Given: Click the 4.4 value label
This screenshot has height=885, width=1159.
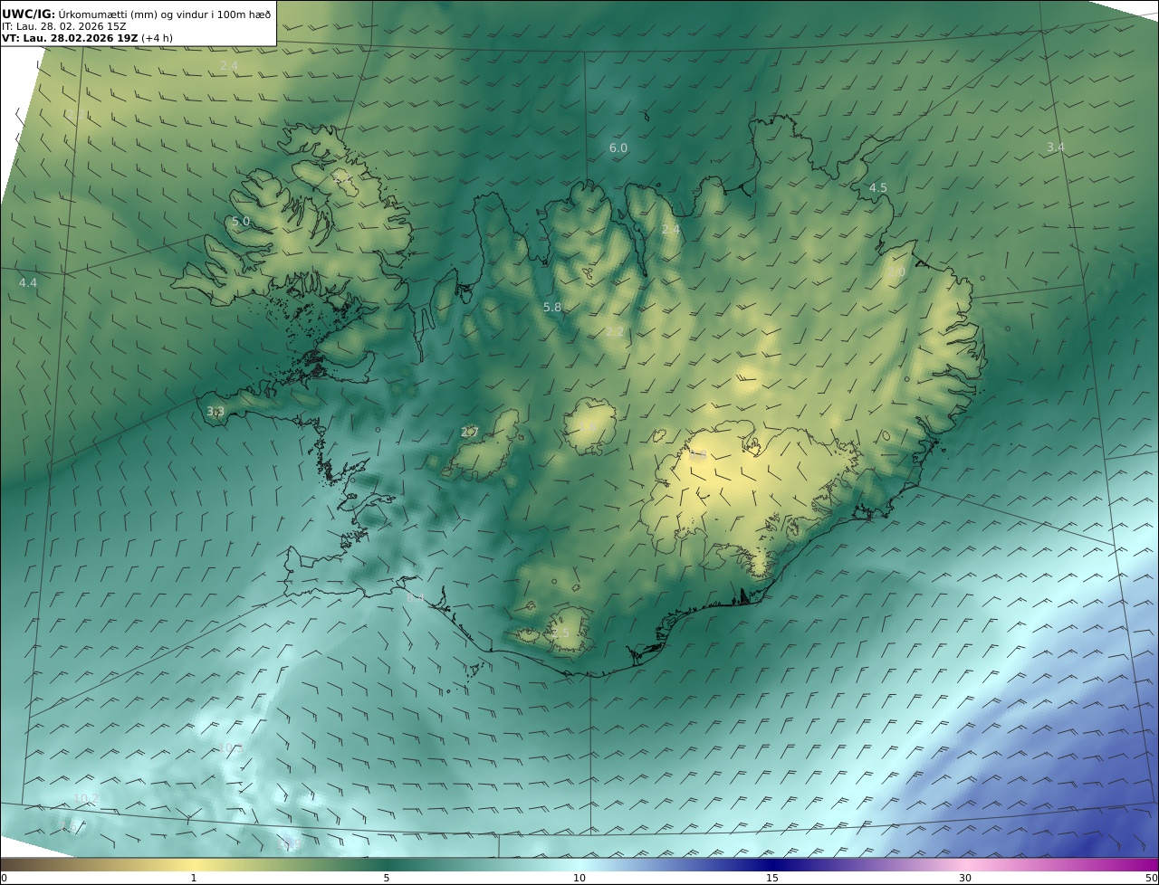Looking at the screenshot, I should (x=28, y=282).
